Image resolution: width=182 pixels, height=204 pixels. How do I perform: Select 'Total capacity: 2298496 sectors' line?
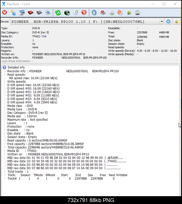pos(45,147)
